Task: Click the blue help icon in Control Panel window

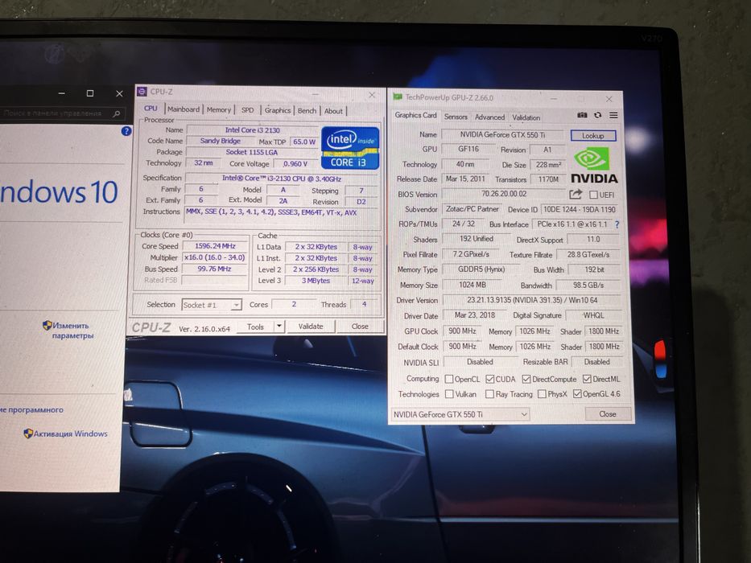Action: coord(126,130)
